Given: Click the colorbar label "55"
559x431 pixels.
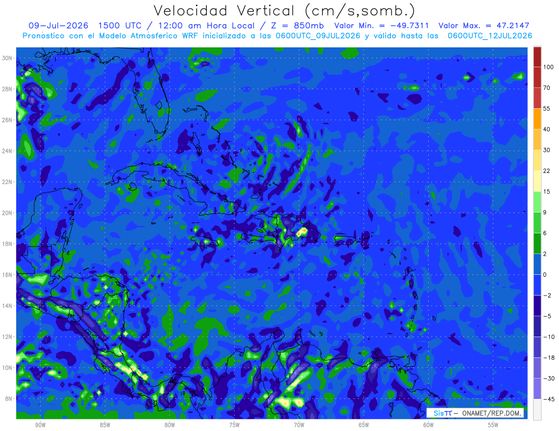Looking at the screenshot, I should point(547,108).
